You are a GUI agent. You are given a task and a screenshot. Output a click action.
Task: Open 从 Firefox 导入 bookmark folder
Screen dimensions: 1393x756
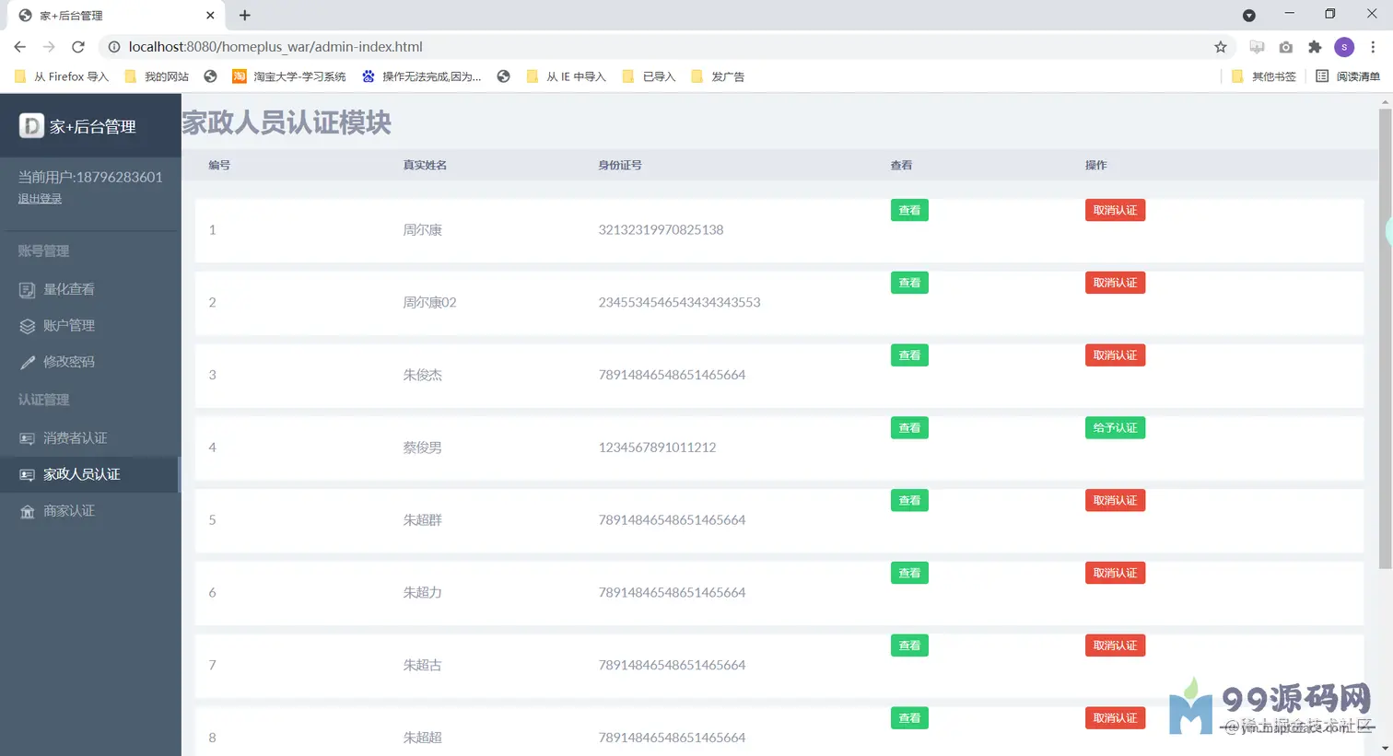click(x=62, y=76)
